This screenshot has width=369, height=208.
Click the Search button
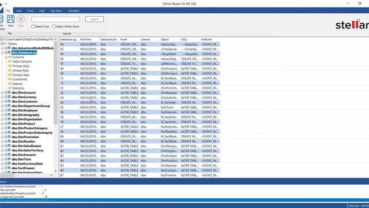(95, 19)
